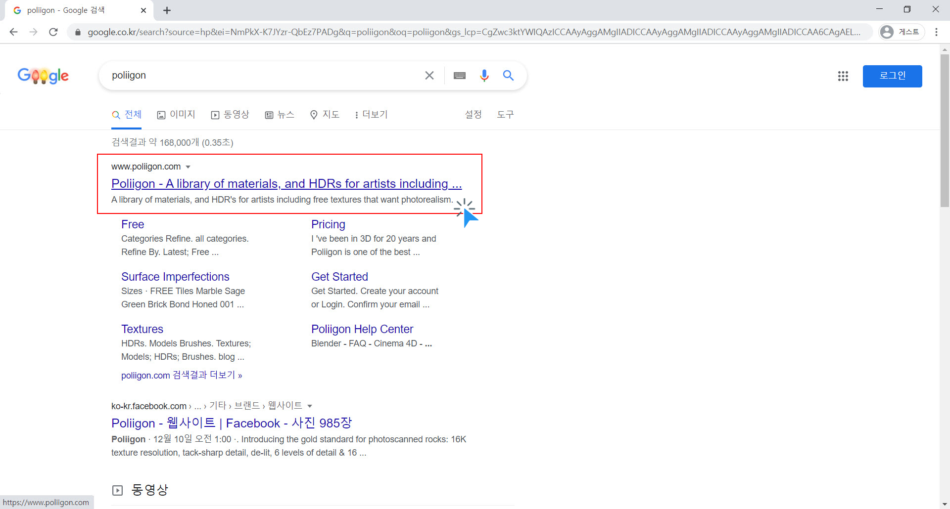The image size is (950, 509).
Task: Close the poliigon Google search tab
Action: [143, 10]
